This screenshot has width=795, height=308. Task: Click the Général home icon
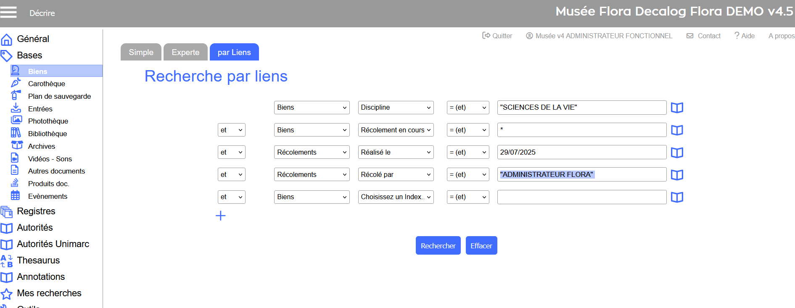[7, 39]
